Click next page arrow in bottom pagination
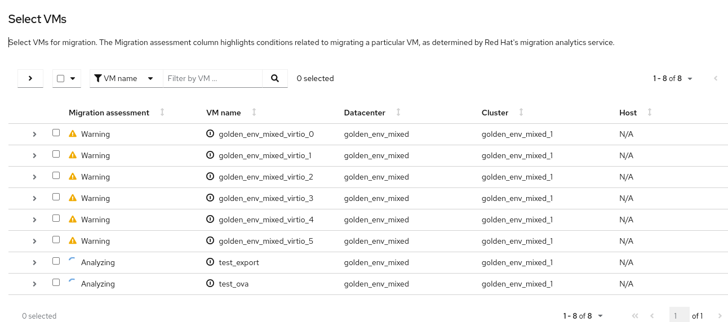The height and width of the screenshot is (322, 728). (720, 316)
